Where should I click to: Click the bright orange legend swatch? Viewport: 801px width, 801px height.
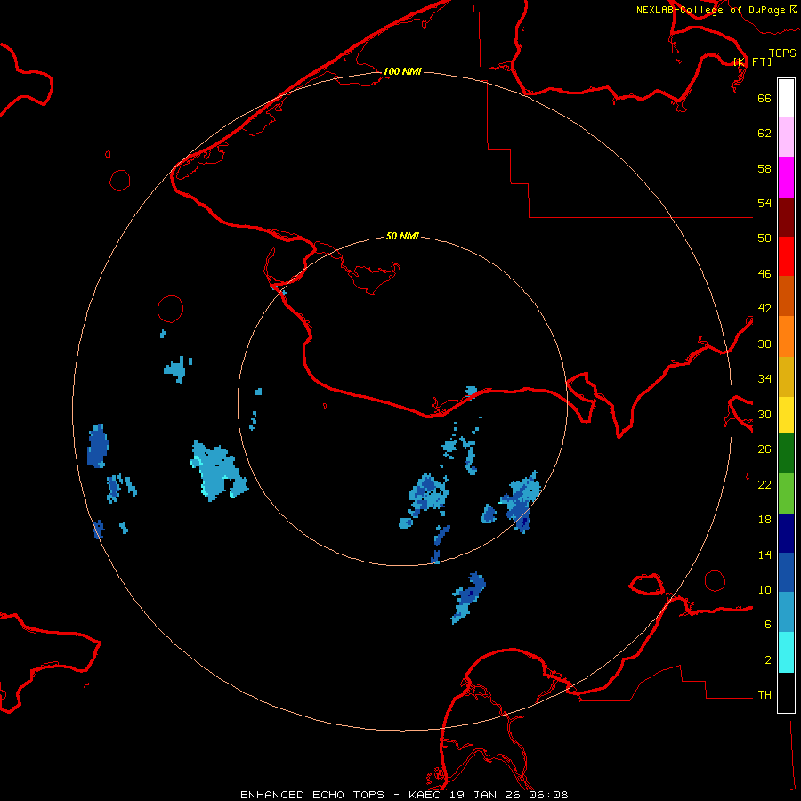coord(786,336)
